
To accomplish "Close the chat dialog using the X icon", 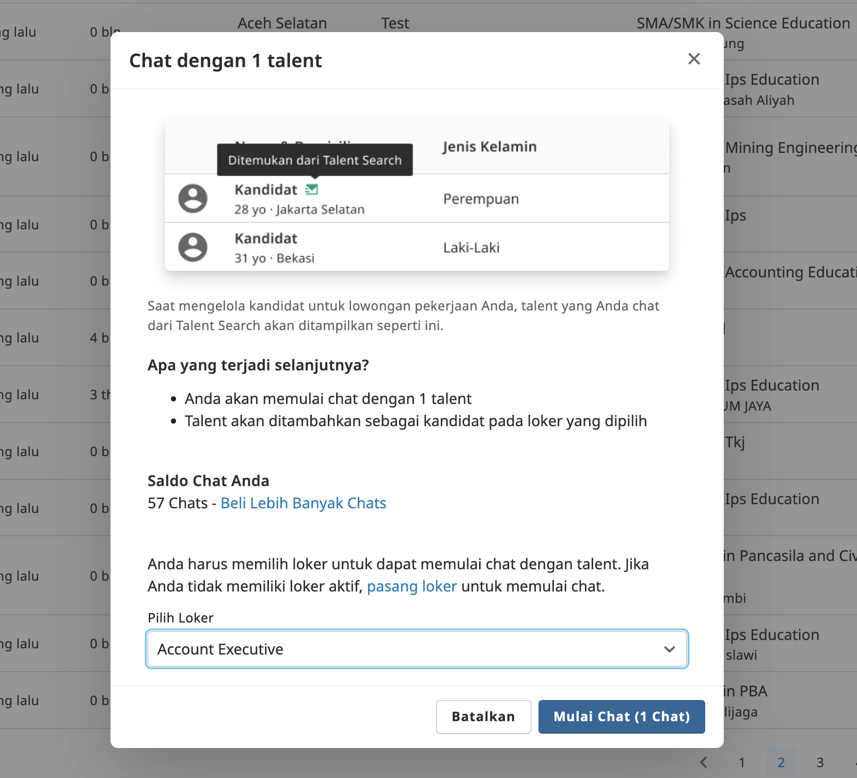I will tap(694, 59).
